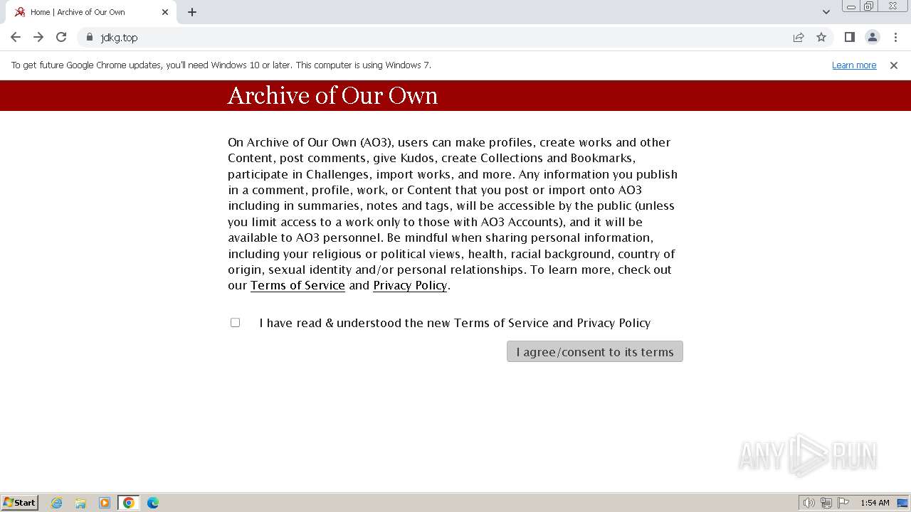911x512 pixels.
Task: Dismiss the Chrome update notification bar
Action: (894, 65)
